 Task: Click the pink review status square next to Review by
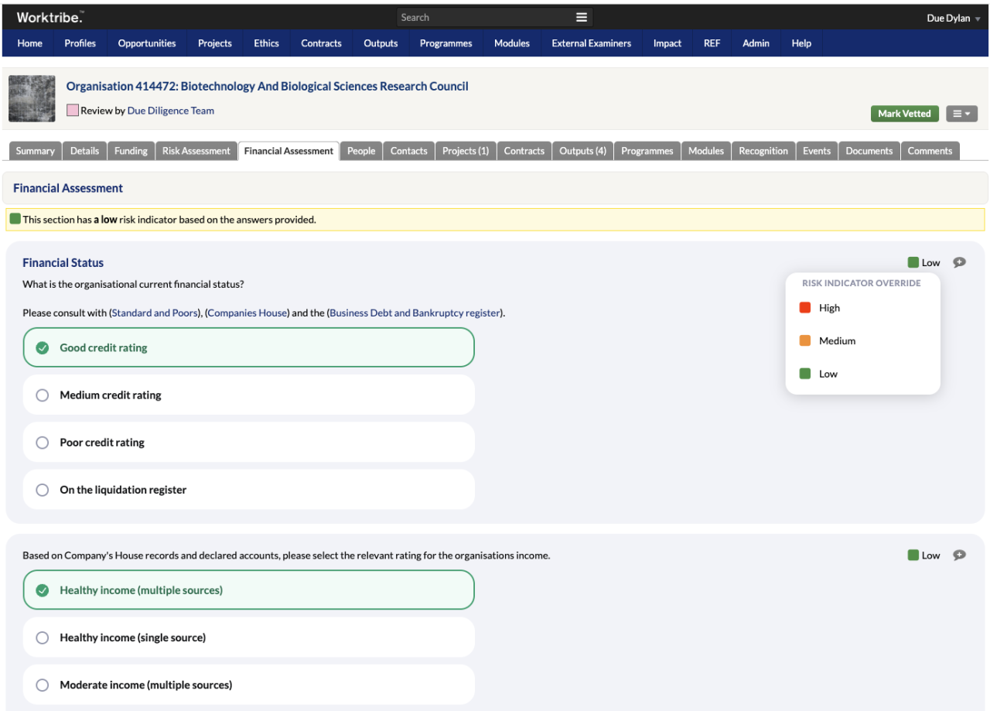[x=73, y=111]
